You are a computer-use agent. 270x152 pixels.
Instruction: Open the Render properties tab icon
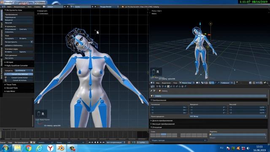(157, 86)
